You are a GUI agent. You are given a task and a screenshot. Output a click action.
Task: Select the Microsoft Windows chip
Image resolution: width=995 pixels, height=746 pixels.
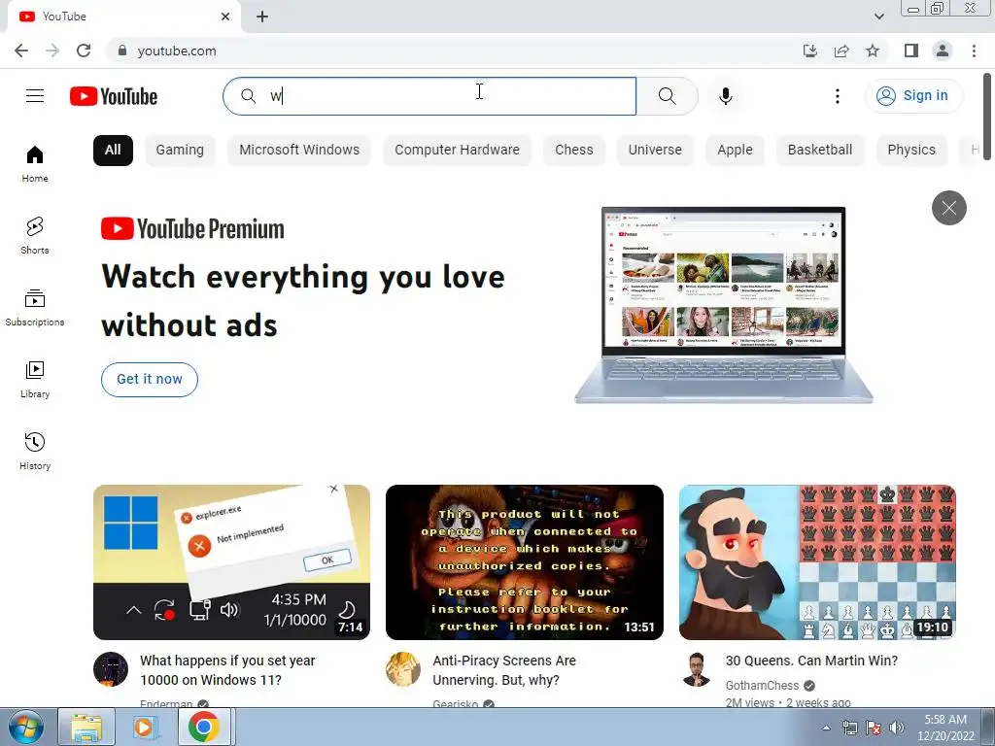coord(299,151)
